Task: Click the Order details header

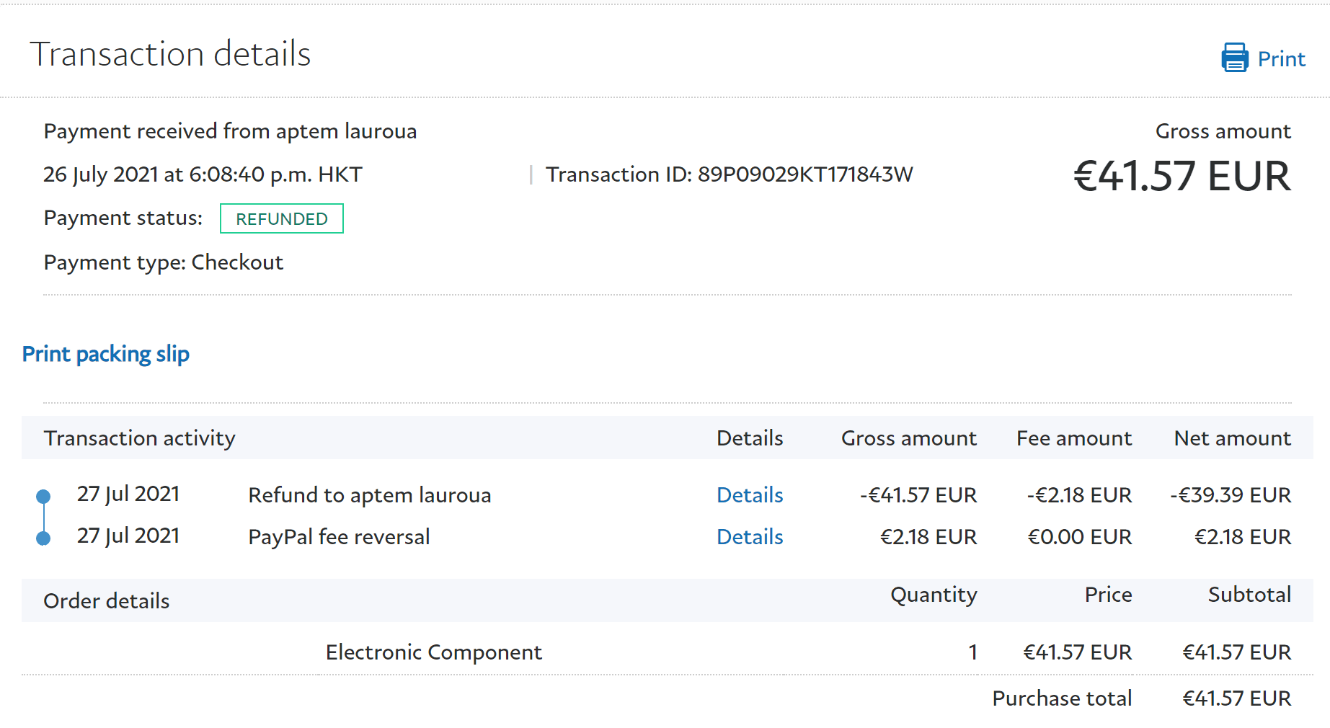Action: (107, 601)
